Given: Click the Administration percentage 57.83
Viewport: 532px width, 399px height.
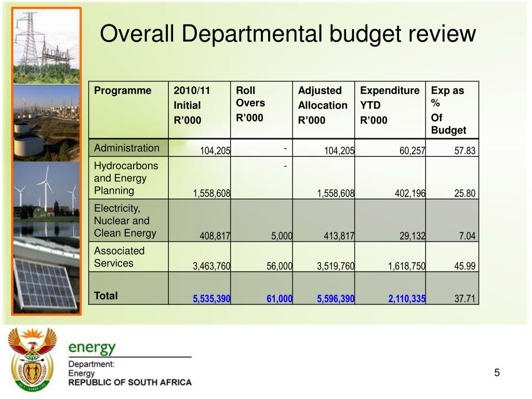Looking at the screenshot, I should [x=465, y=151].
